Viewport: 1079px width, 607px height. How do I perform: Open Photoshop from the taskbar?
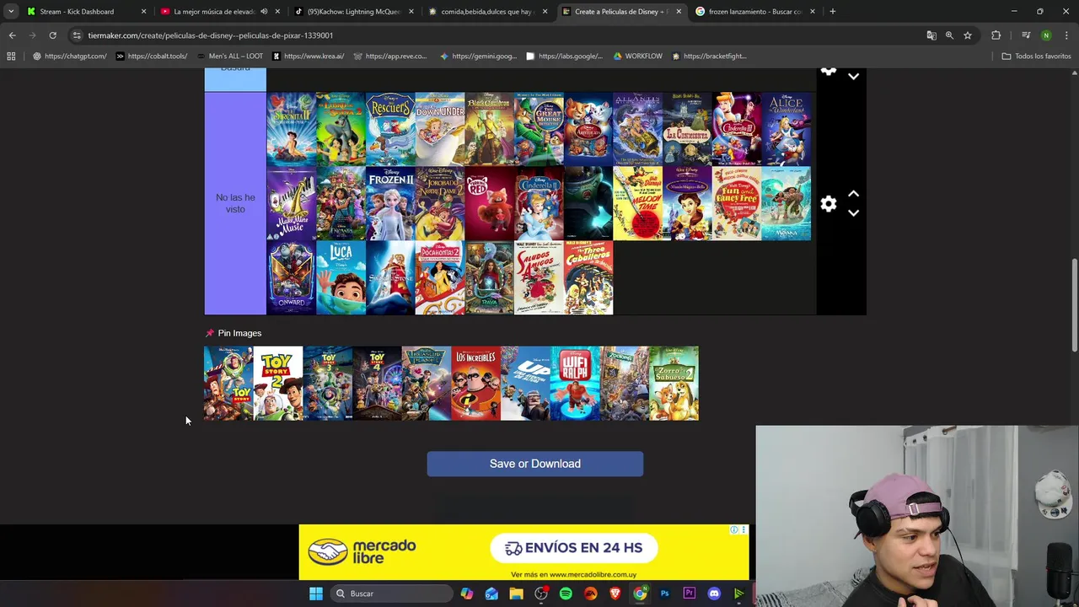(x=664, y=594)
